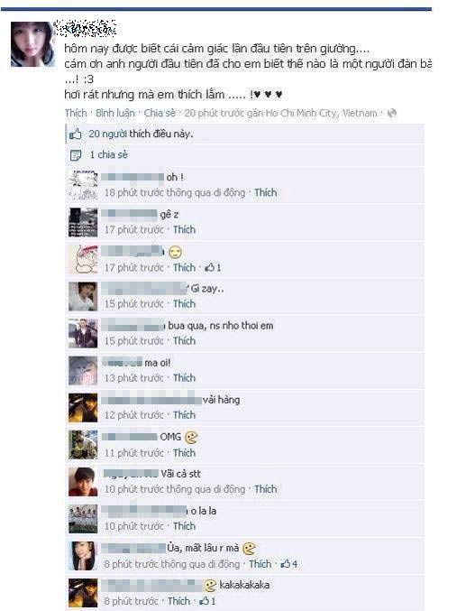Like the 'oh !' comment
Screen dimensions: 475x611
pyautogui.click(x=266, y=192)
